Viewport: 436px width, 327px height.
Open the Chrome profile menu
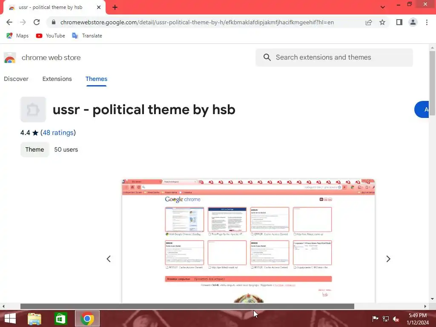tap(413, 22)
